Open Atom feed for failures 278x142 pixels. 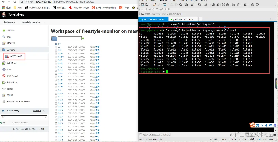pos(38,129)
